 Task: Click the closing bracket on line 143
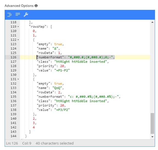tap(30, 132)
